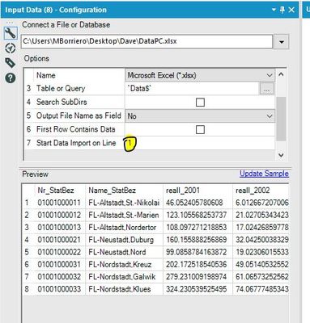310x323 pixels.
Task: Select cell 01001000013
Action: tap(59, 228)
